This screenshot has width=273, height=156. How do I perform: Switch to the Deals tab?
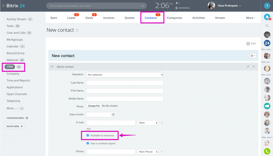coord(89,18)
